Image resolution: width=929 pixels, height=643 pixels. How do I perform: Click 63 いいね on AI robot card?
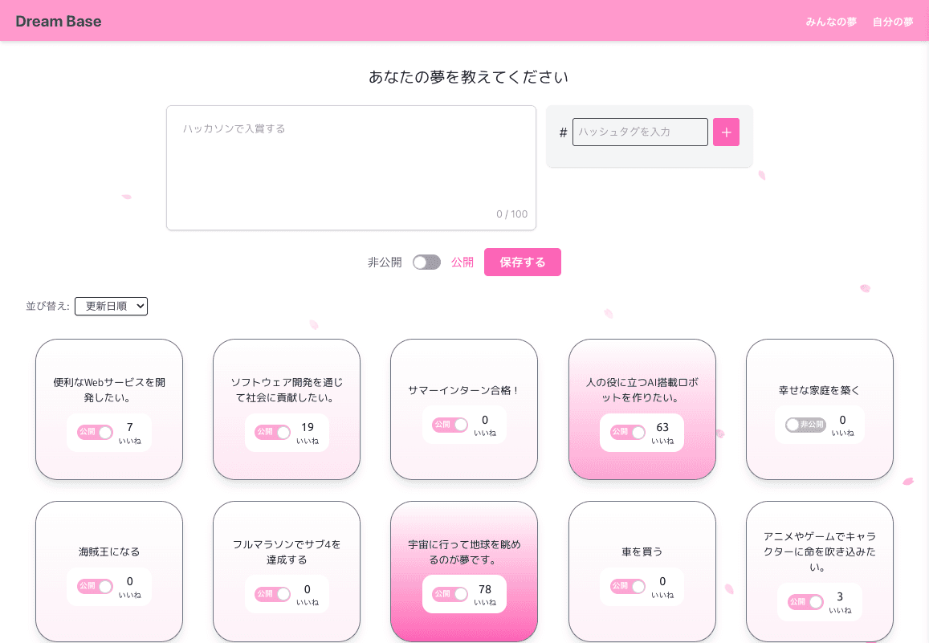click(x=662, y=433)
